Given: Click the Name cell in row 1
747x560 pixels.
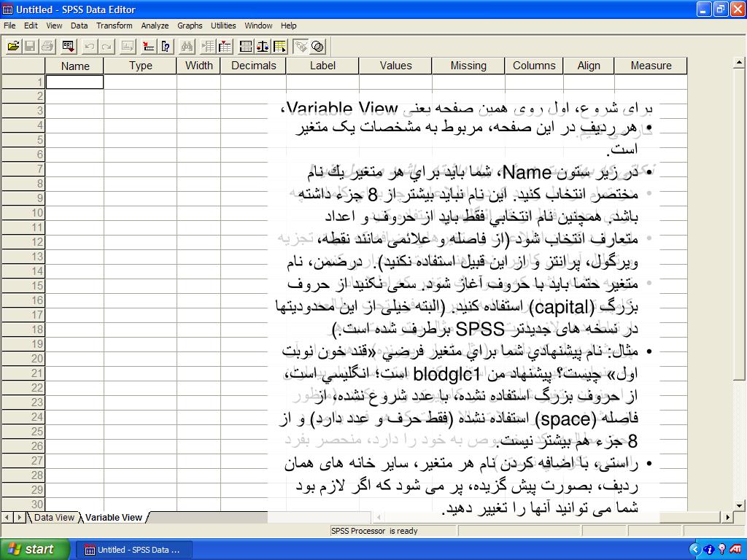Looking at the screenshot, I should tap(75, 82).
